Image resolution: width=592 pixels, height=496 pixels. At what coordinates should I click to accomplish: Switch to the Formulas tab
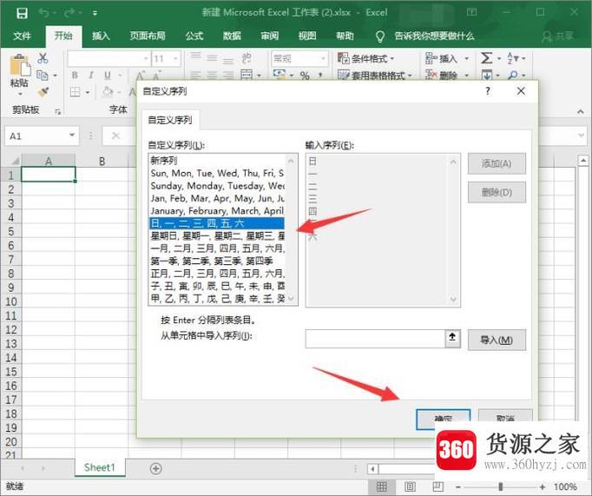[194, 36]
